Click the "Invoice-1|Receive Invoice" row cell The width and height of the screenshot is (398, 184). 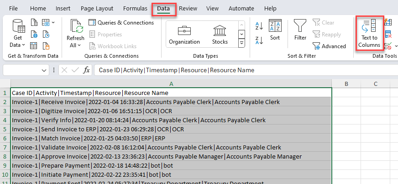[x=171, y=102]
